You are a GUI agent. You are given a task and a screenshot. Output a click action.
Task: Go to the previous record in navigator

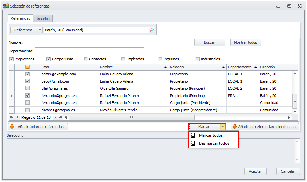tap(17, 117)
